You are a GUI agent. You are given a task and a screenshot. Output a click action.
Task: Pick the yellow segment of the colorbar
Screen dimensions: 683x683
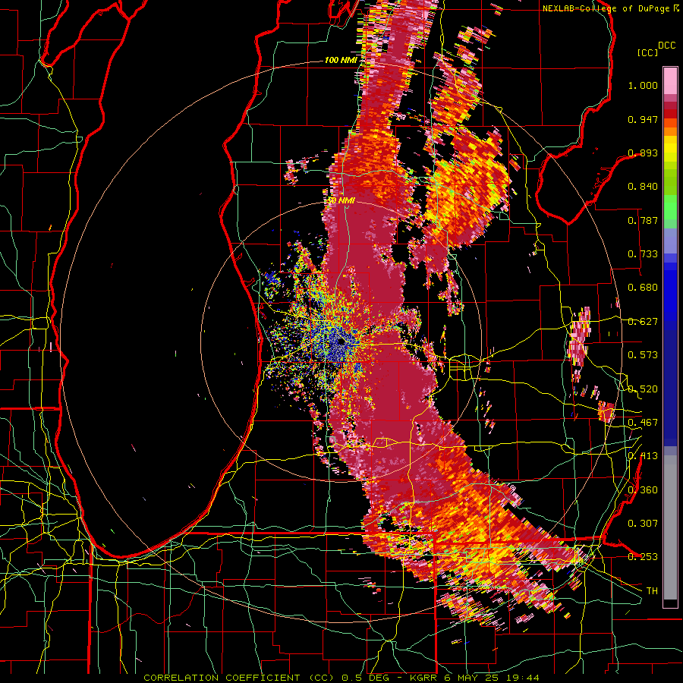coord(670,150)
